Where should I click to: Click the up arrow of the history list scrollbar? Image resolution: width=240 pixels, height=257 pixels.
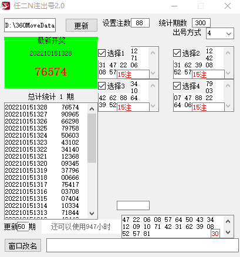coord(92,109)
